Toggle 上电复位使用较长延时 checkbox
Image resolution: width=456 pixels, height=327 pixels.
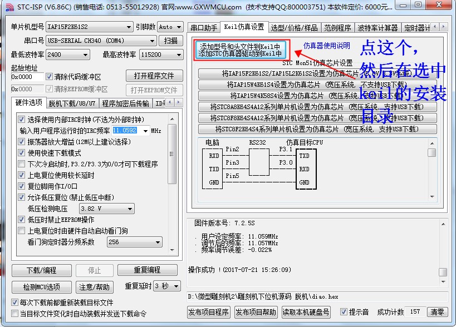pos(21,175)
